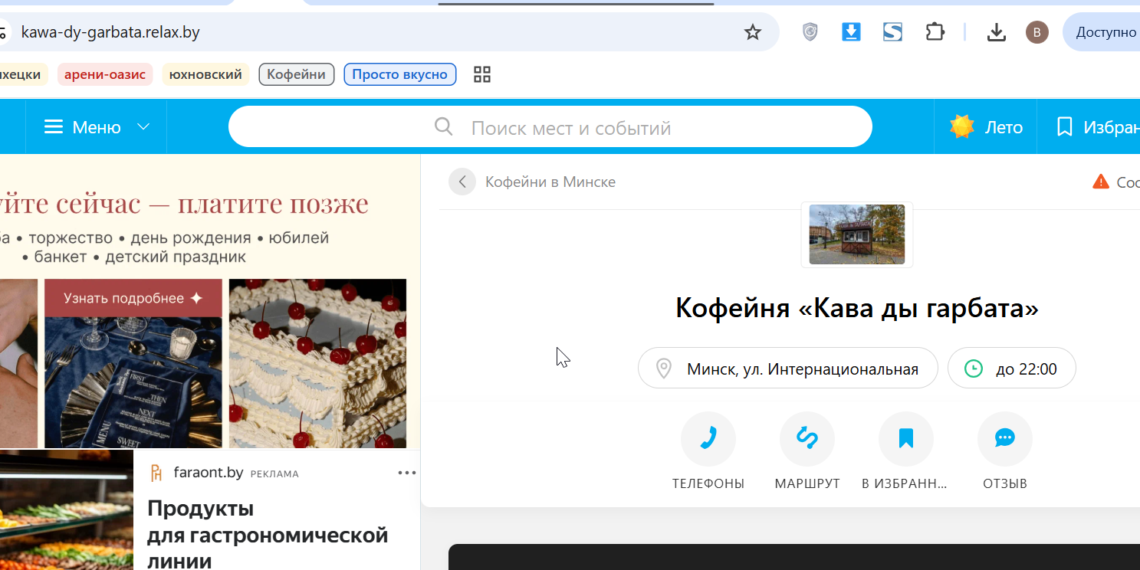Open the shield extension icon
Viewport: 1140px width, 570px height.
(x=810, y=32)
